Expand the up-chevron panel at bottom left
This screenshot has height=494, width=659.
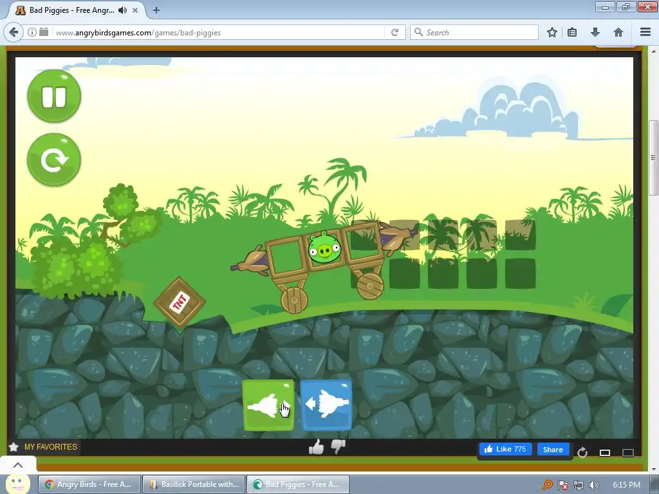click(x=17, y=465)
